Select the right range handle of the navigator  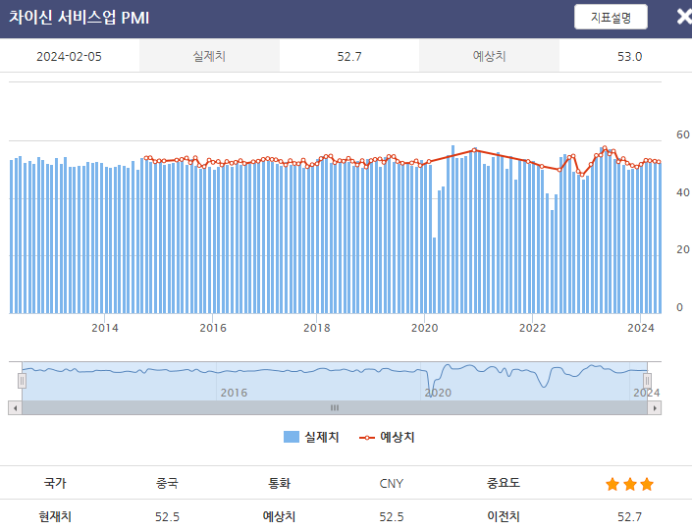(x=647, y=381)
